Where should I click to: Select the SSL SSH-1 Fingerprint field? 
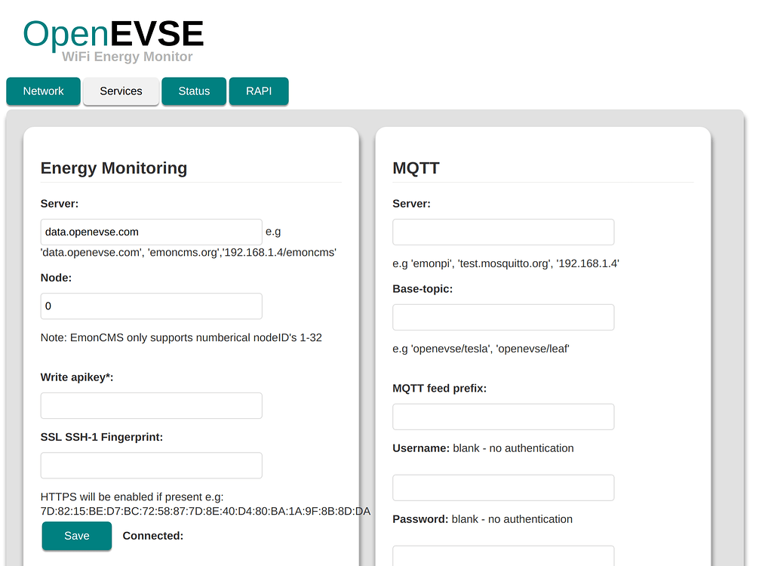(151, 465)
